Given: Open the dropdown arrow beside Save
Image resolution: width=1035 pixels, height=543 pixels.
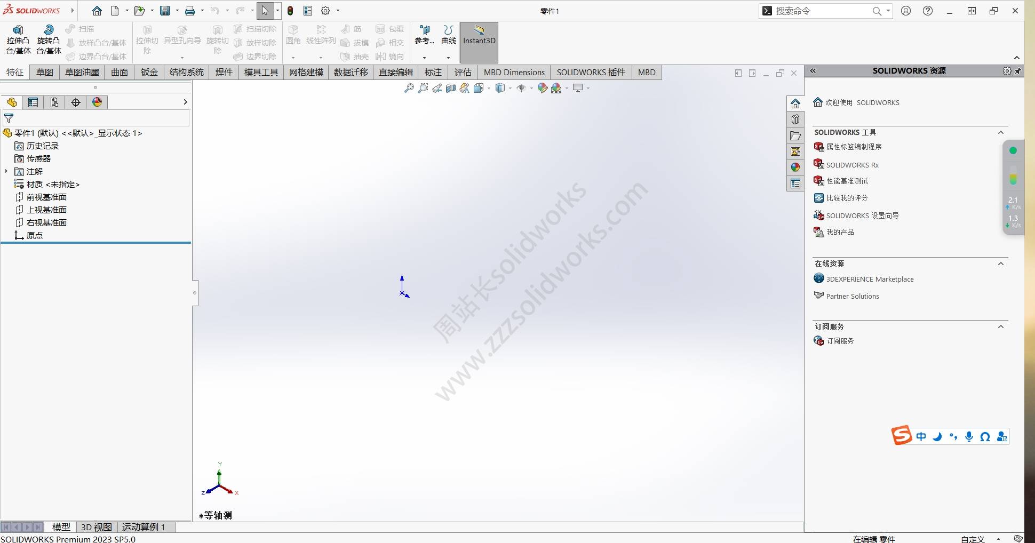Looking at the screenshot, I should click(177, 11).
